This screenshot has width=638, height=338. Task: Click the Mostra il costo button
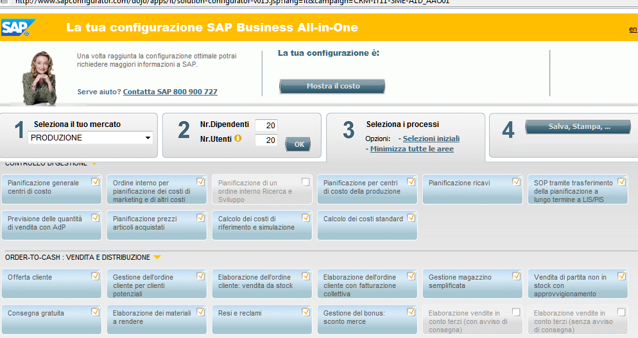pyautogui.click(x=332, y=86)
